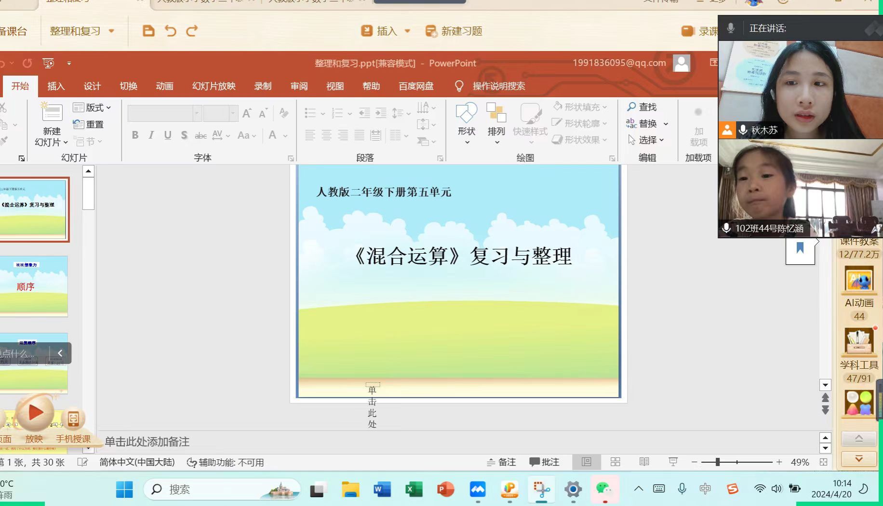This screenshot has width=883, height=506.
Task: Switch to normal view in status bar
Action: coord(587,462)
